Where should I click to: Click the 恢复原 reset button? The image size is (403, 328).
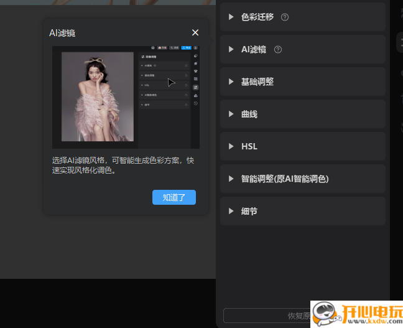(267, 316)
